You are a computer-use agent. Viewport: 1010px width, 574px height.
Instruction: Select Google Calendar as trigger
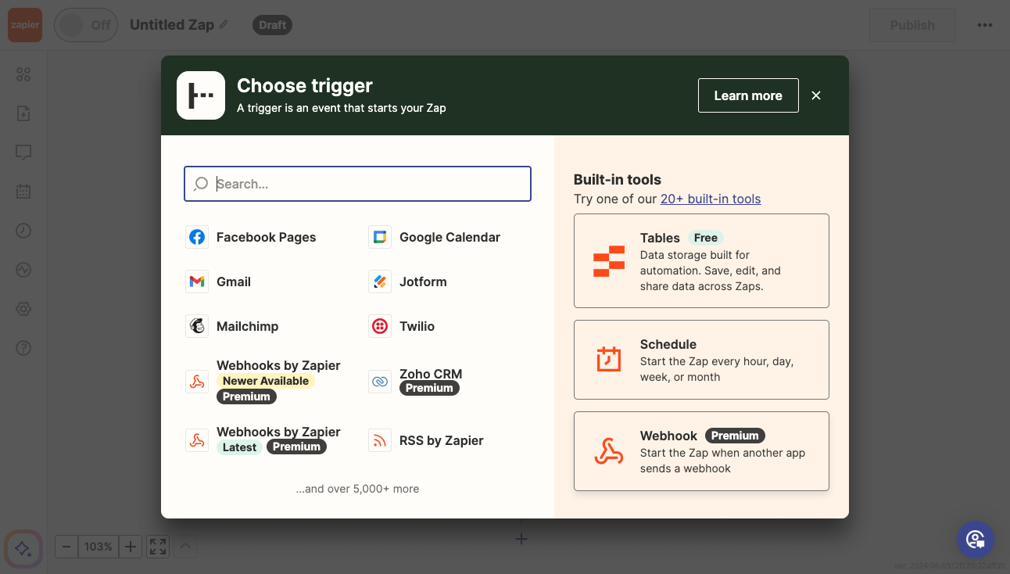pyautogui.click(x=435, y=237)
